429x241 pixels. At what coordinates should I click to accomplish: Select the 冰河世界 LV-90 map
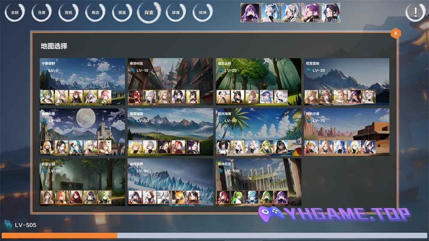point(170,175)
